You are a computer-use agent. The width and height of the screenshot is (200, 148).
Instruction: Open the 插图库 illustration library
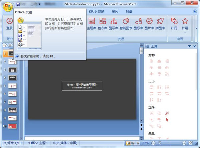tap(160, 24)
